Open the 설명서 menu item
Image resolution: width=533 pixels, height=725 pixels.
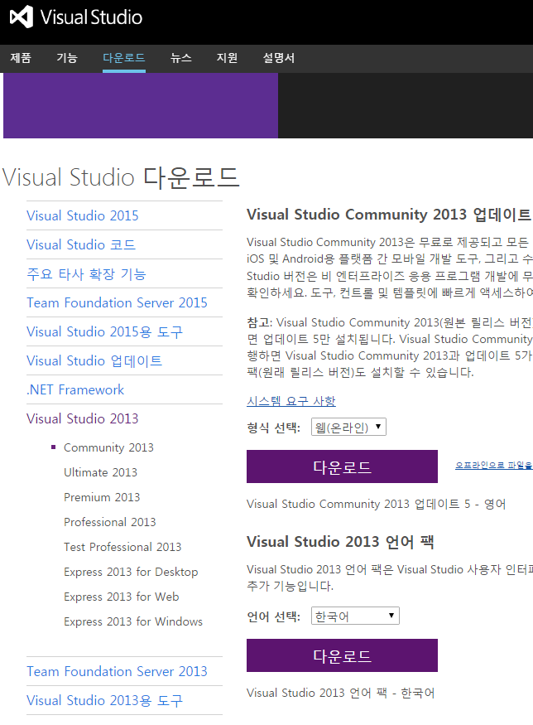tap(279, 58)
